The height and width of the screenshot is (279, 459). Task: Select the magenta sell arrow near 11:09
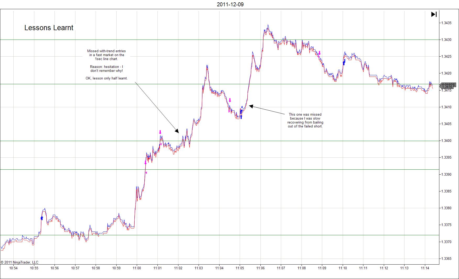point(319,53)
